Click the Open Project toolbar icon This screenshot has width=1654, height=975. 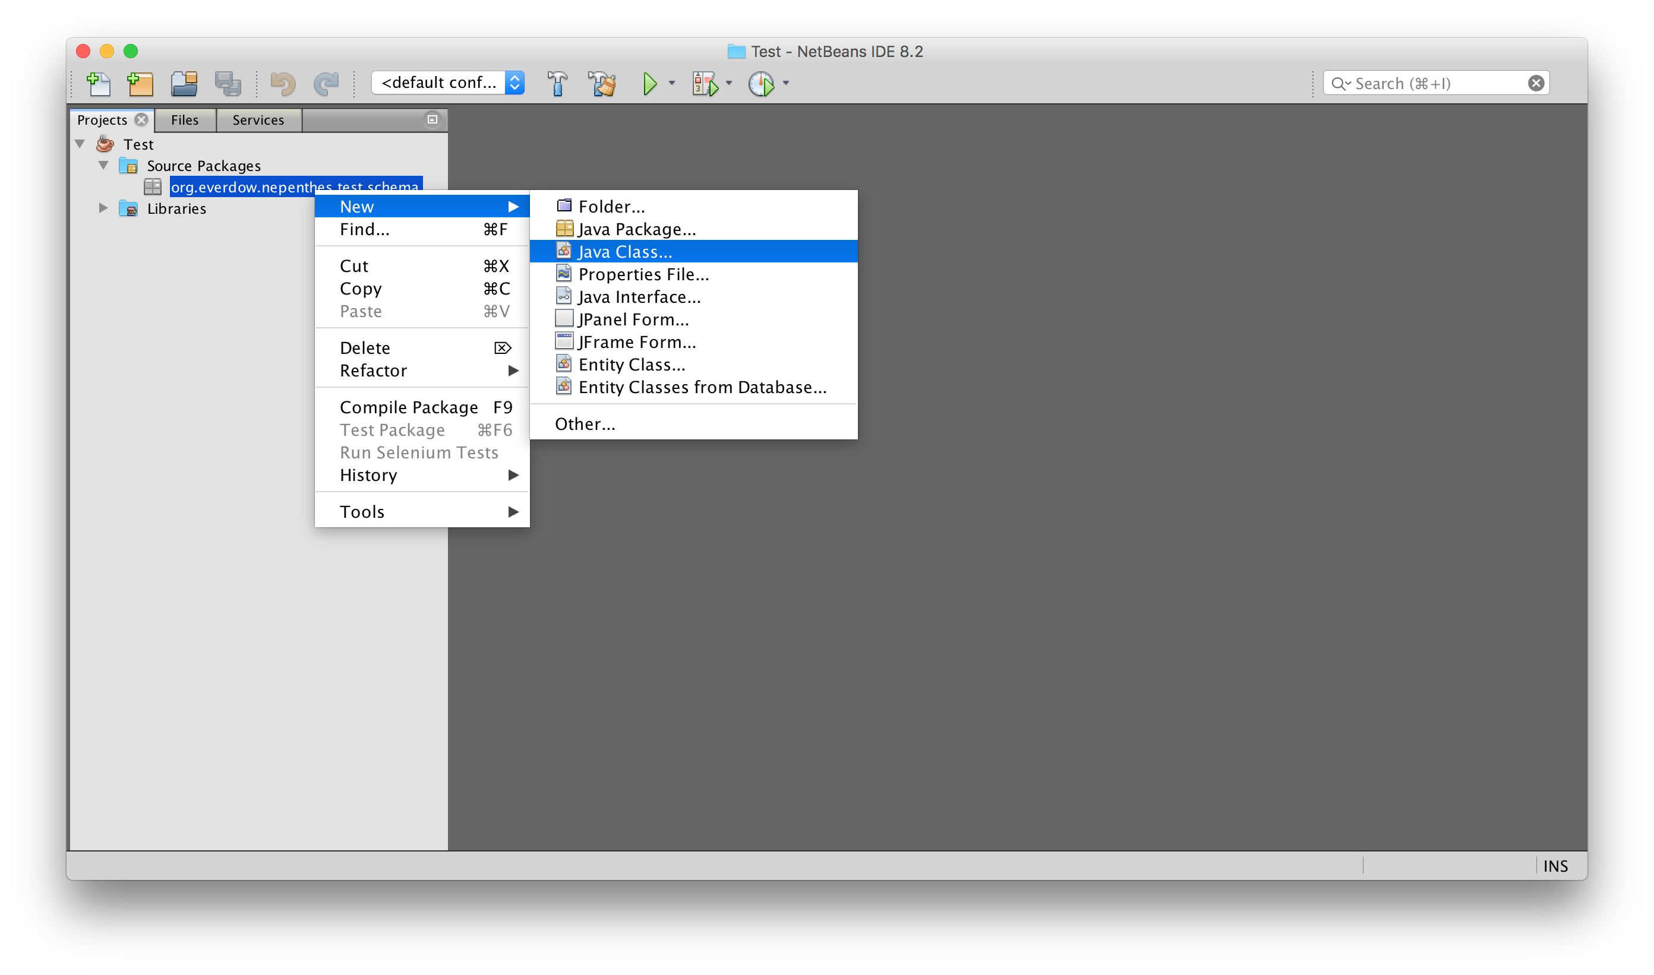(x=184, y=84)
